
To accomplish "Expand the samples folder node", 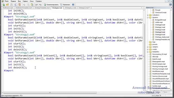I will (x=148, y=47).
